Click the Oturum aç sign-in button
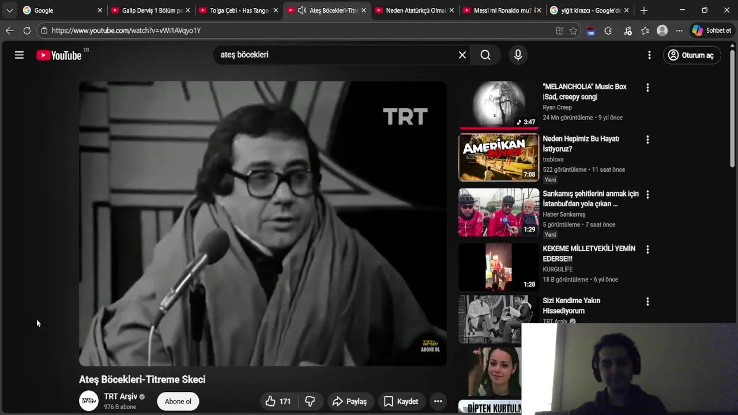This screenshot has width=738, height=415. tap(691, 55)
